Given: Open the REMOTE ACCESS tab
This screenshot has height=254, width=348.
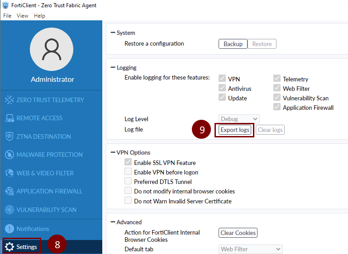Looking at the screenshot, I should (x=39, y=118).
